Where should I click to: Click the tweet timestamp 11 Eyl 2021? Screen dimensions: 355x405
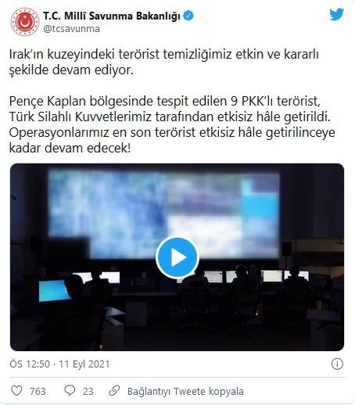[84, 364]
